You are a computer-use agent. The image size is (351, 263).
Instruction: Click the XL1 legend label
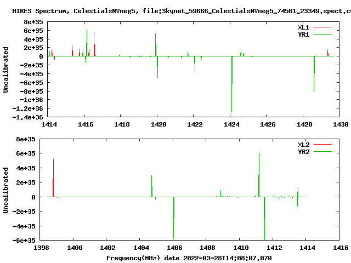point(303,27)
